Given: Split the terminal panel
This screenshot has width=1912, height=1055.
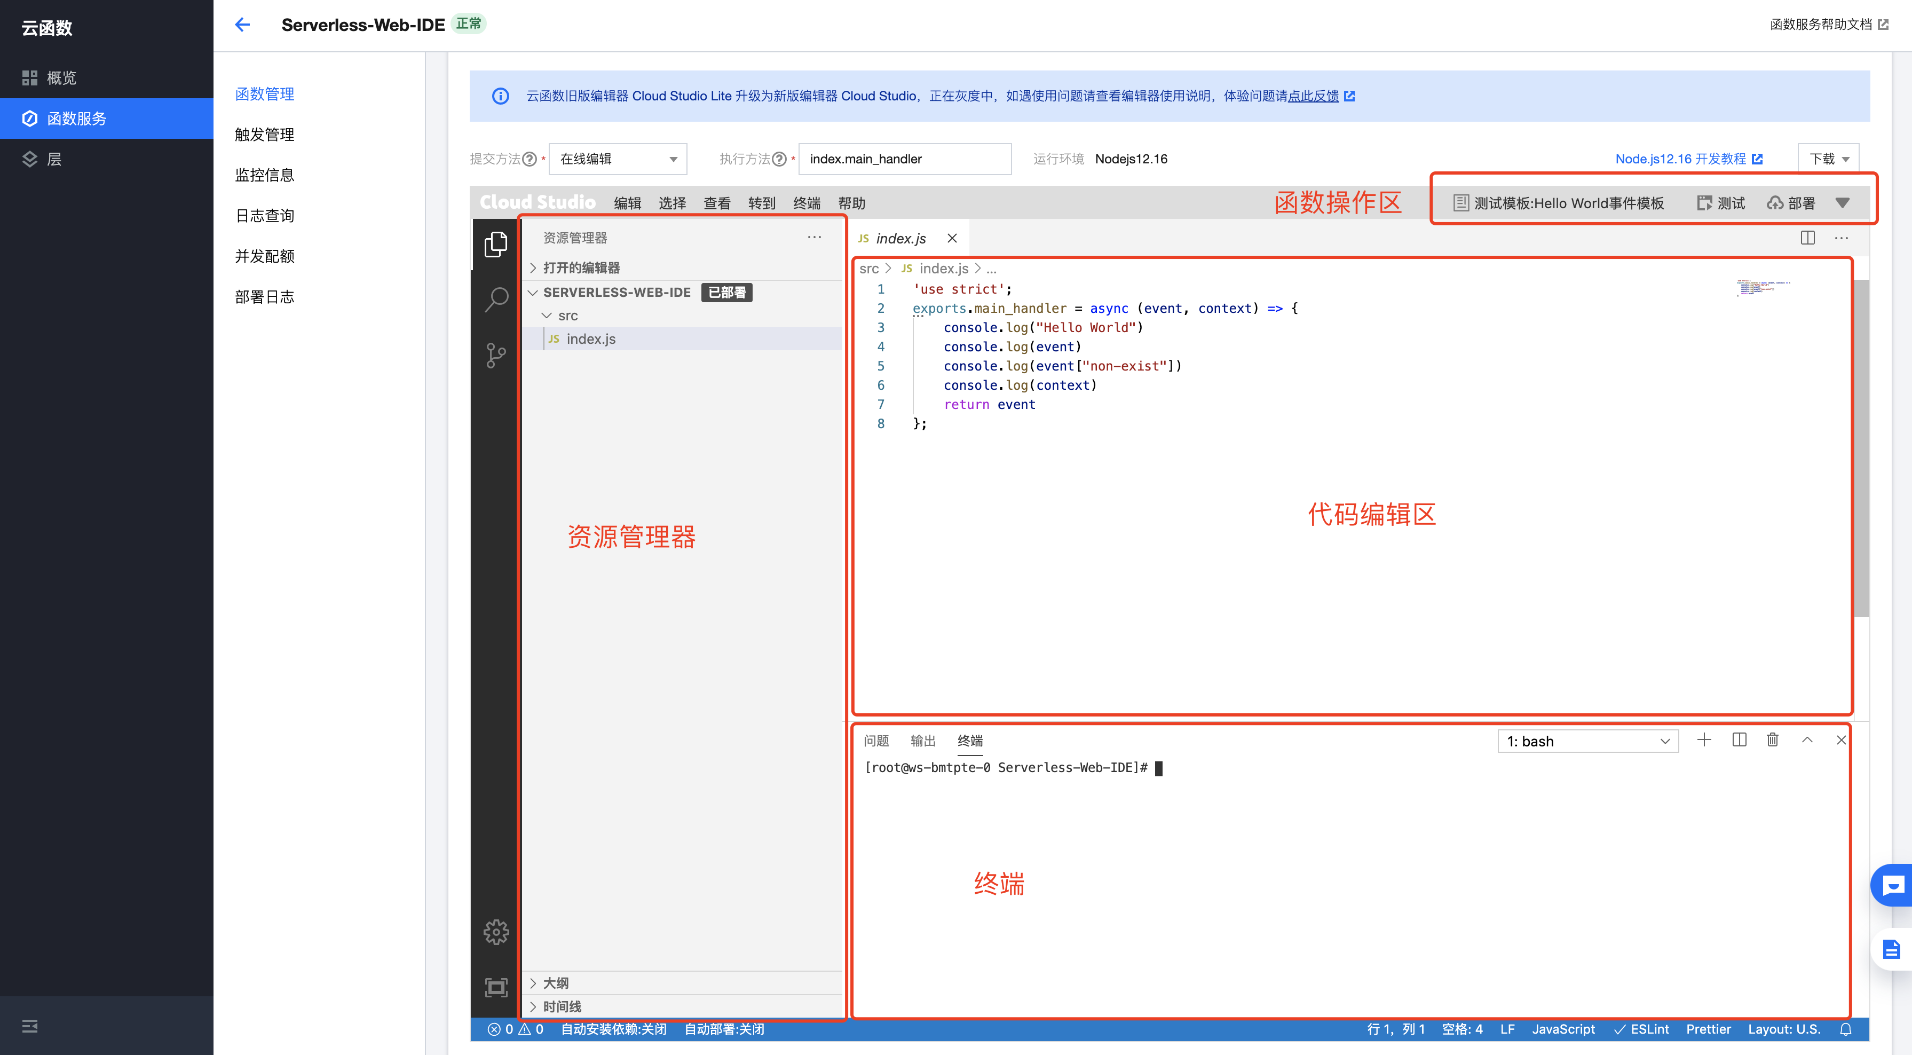Looking at the screenshot, I should 1739,739.
